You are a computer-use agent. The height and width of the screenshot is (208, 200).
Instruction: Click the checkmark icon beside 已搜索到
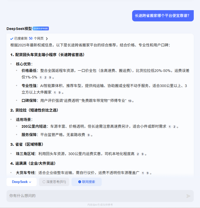tap(12, 39)
